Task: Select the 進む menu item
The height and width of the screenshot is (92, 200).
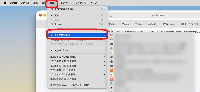Action: [x=78, y=20]
